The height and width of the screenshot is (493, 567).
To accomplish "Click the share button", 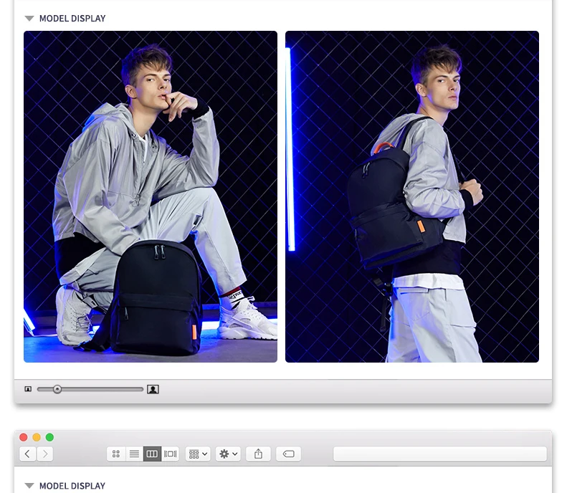I will pos(258,454).
